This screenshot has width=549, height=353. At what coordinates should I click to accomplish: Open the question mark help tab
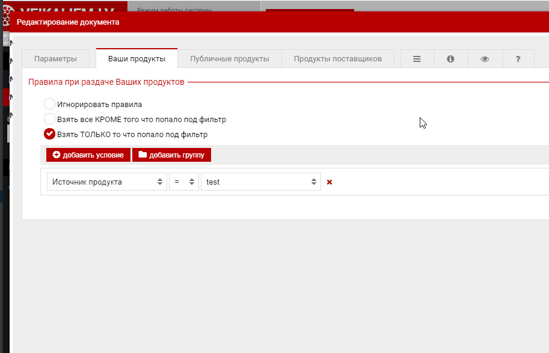(x=518, y=59)
